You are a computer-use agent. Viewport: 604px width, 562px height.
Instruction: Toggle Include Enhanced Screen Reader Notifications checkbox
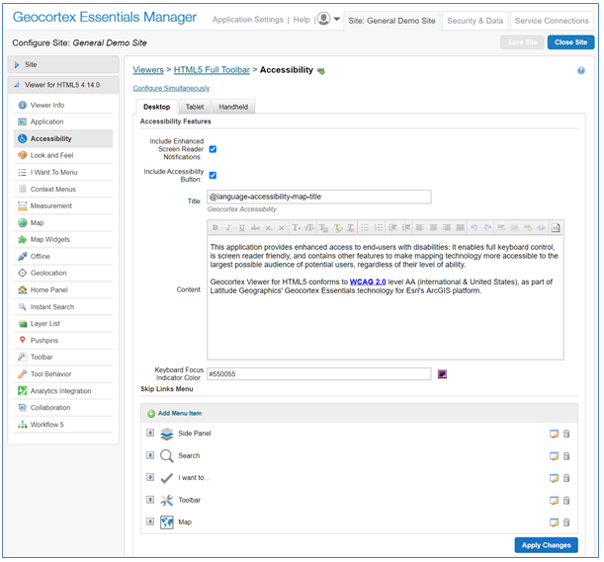click(213, 149)
